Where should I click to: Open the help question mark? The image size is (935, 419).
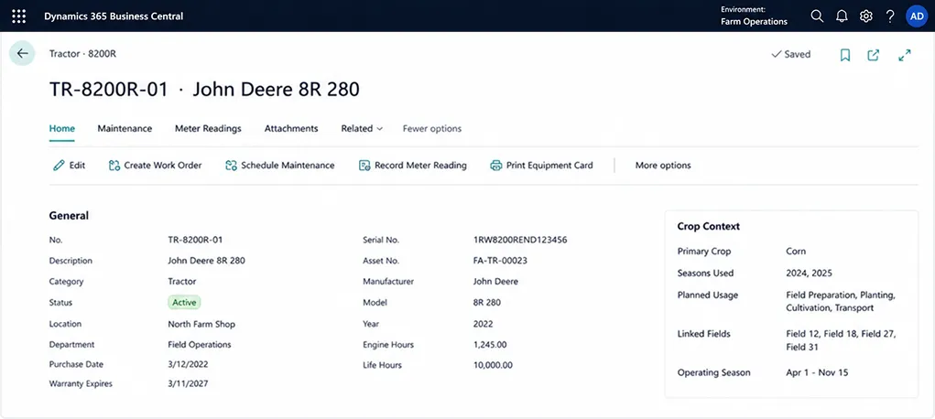point(890,16)
